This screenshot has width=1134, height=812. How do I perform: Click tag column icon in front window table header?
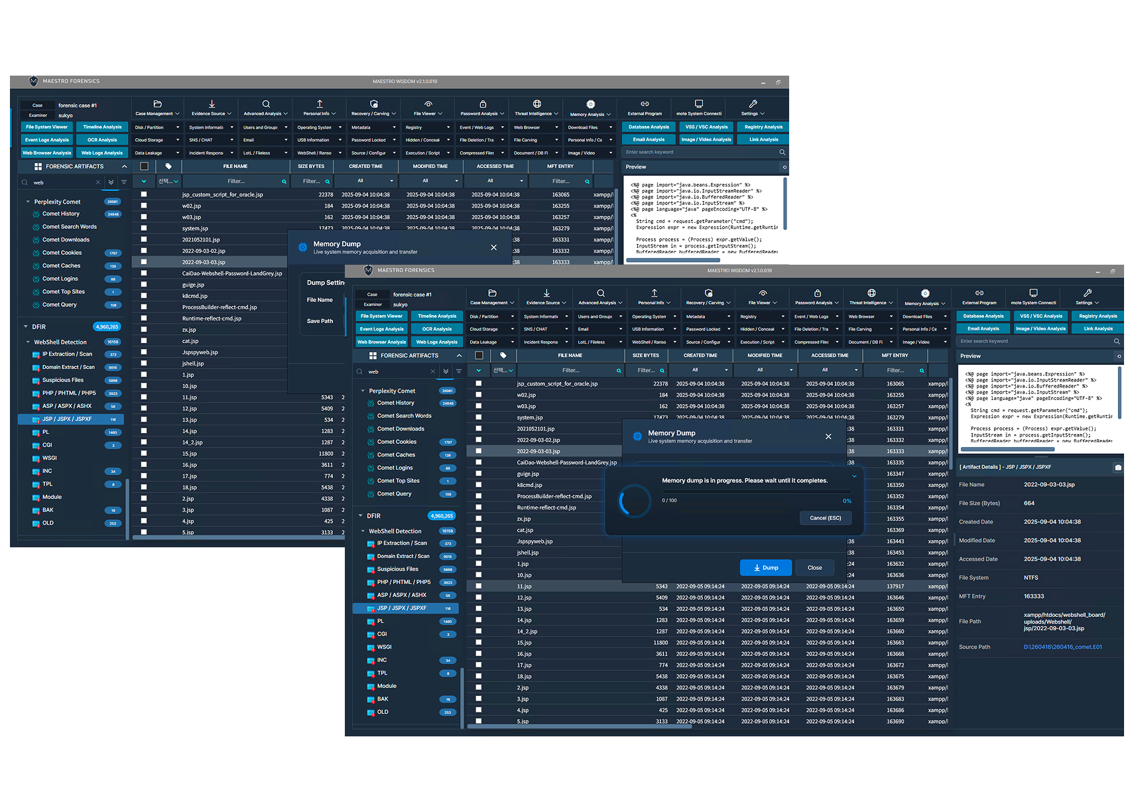point(503,356)
